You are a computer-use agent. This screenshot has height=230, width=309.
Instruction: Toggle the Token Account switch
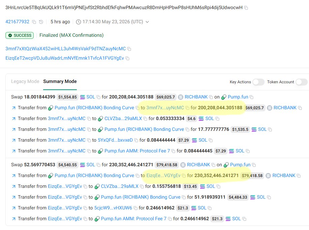(302, 82)
